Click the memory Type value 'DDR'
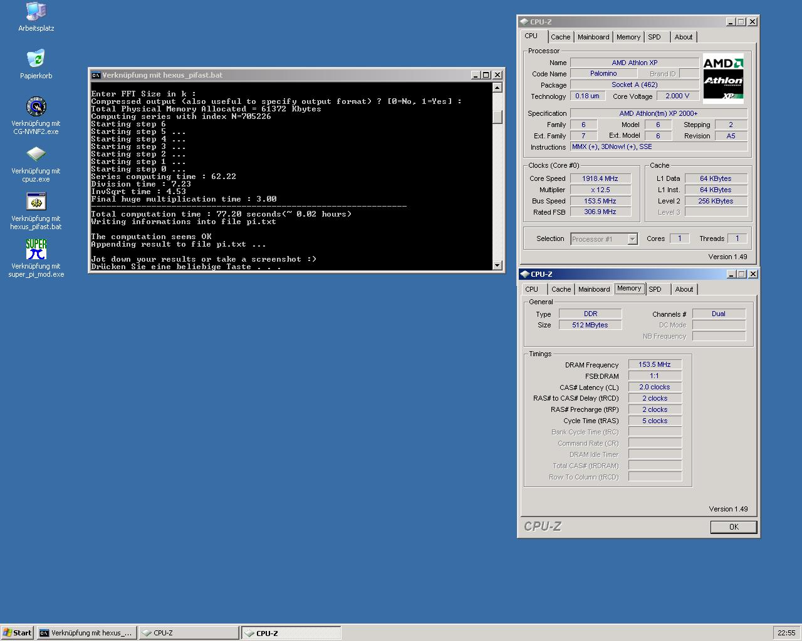This screenshot has width=802, height=641. pyautogui.click(x=590, y=314)
